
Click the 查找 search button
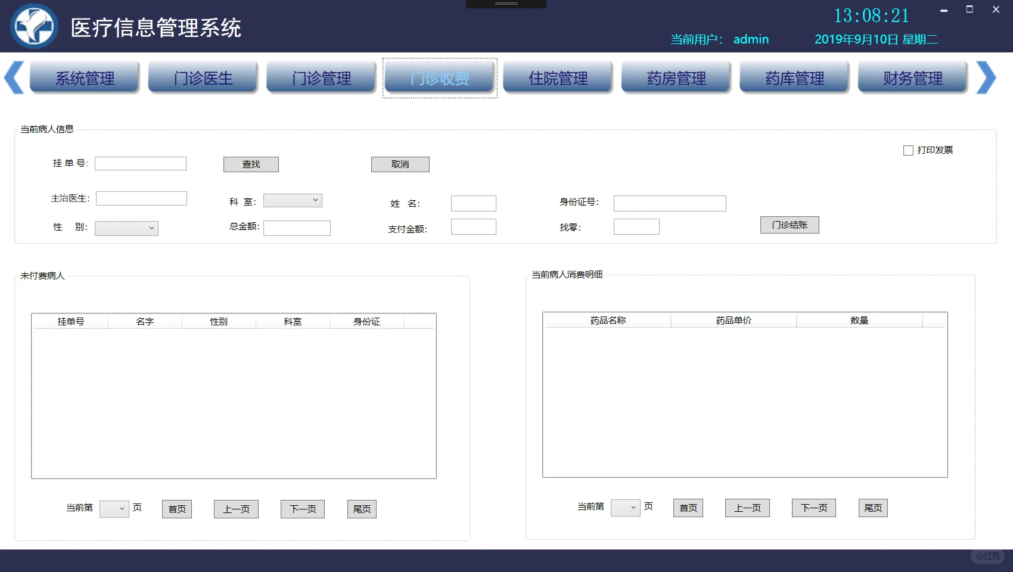pyautogui.click(x=251, y=164)
